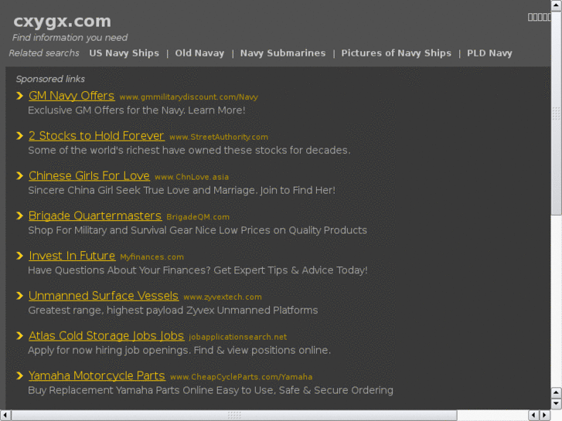Screen dimensions: 562x421
Task: Click 'Some of the world's richest' description
Action: coord(189,150)
